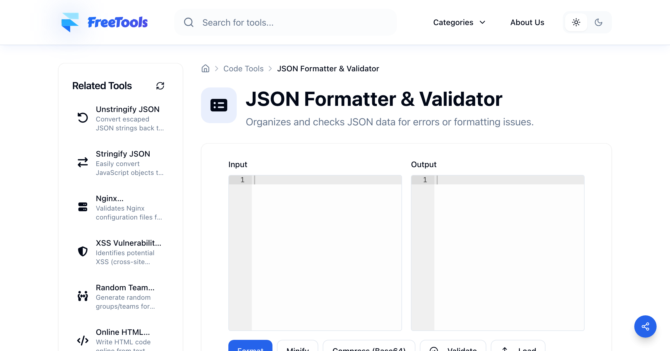Viewport: 670px width, 351px height.
Task: Click the Random Team people icon
Action: (x=83, y=296)
